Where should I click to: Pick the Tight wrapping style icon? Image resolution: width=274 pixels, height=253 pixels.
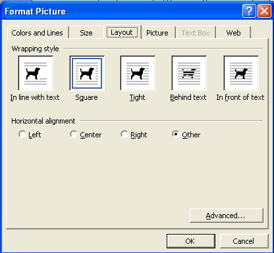click(x=138, y=73)
